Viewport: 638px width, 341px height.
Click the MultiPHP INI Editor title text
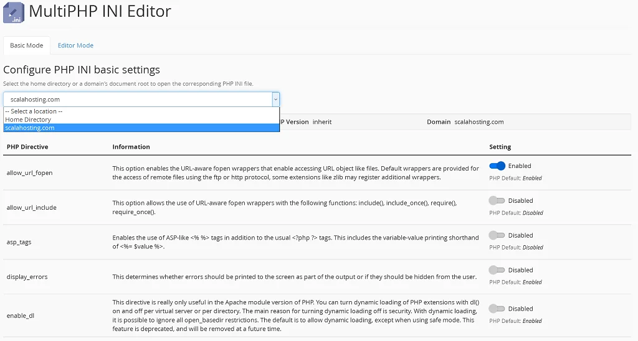100,11
